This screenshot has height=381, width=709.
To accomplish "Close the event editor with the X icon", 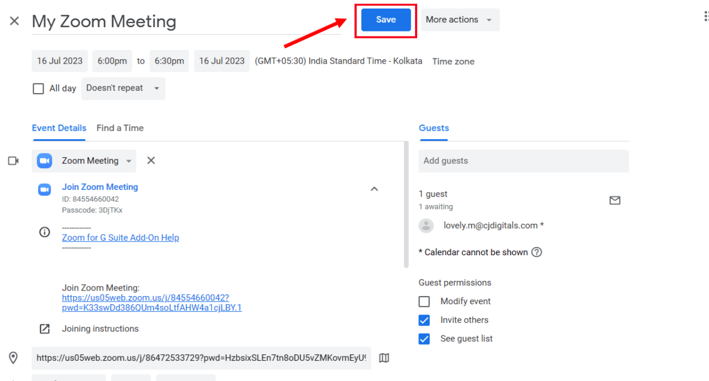I will click(14, 21).
